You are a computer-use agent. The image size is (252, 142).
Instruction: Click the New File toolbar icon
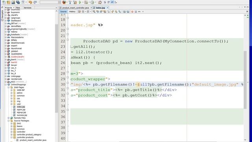(4, 2)
